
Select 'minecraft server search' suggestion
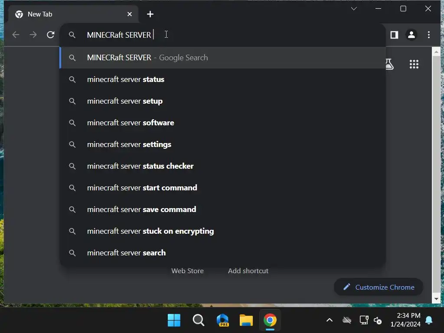(x=222, y=253)
